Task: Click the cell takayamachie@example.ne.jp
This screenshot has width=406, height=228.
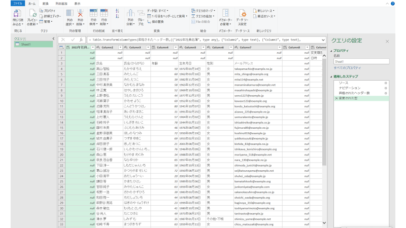Action: pos(258,69)
